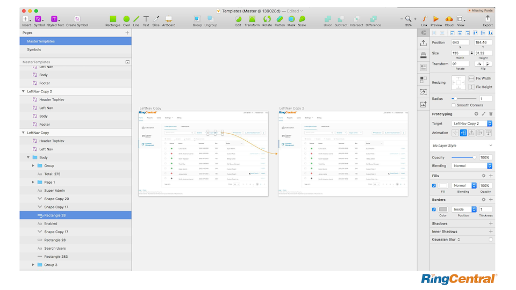Click the Mask tool icon

click(x=291, y=19)
